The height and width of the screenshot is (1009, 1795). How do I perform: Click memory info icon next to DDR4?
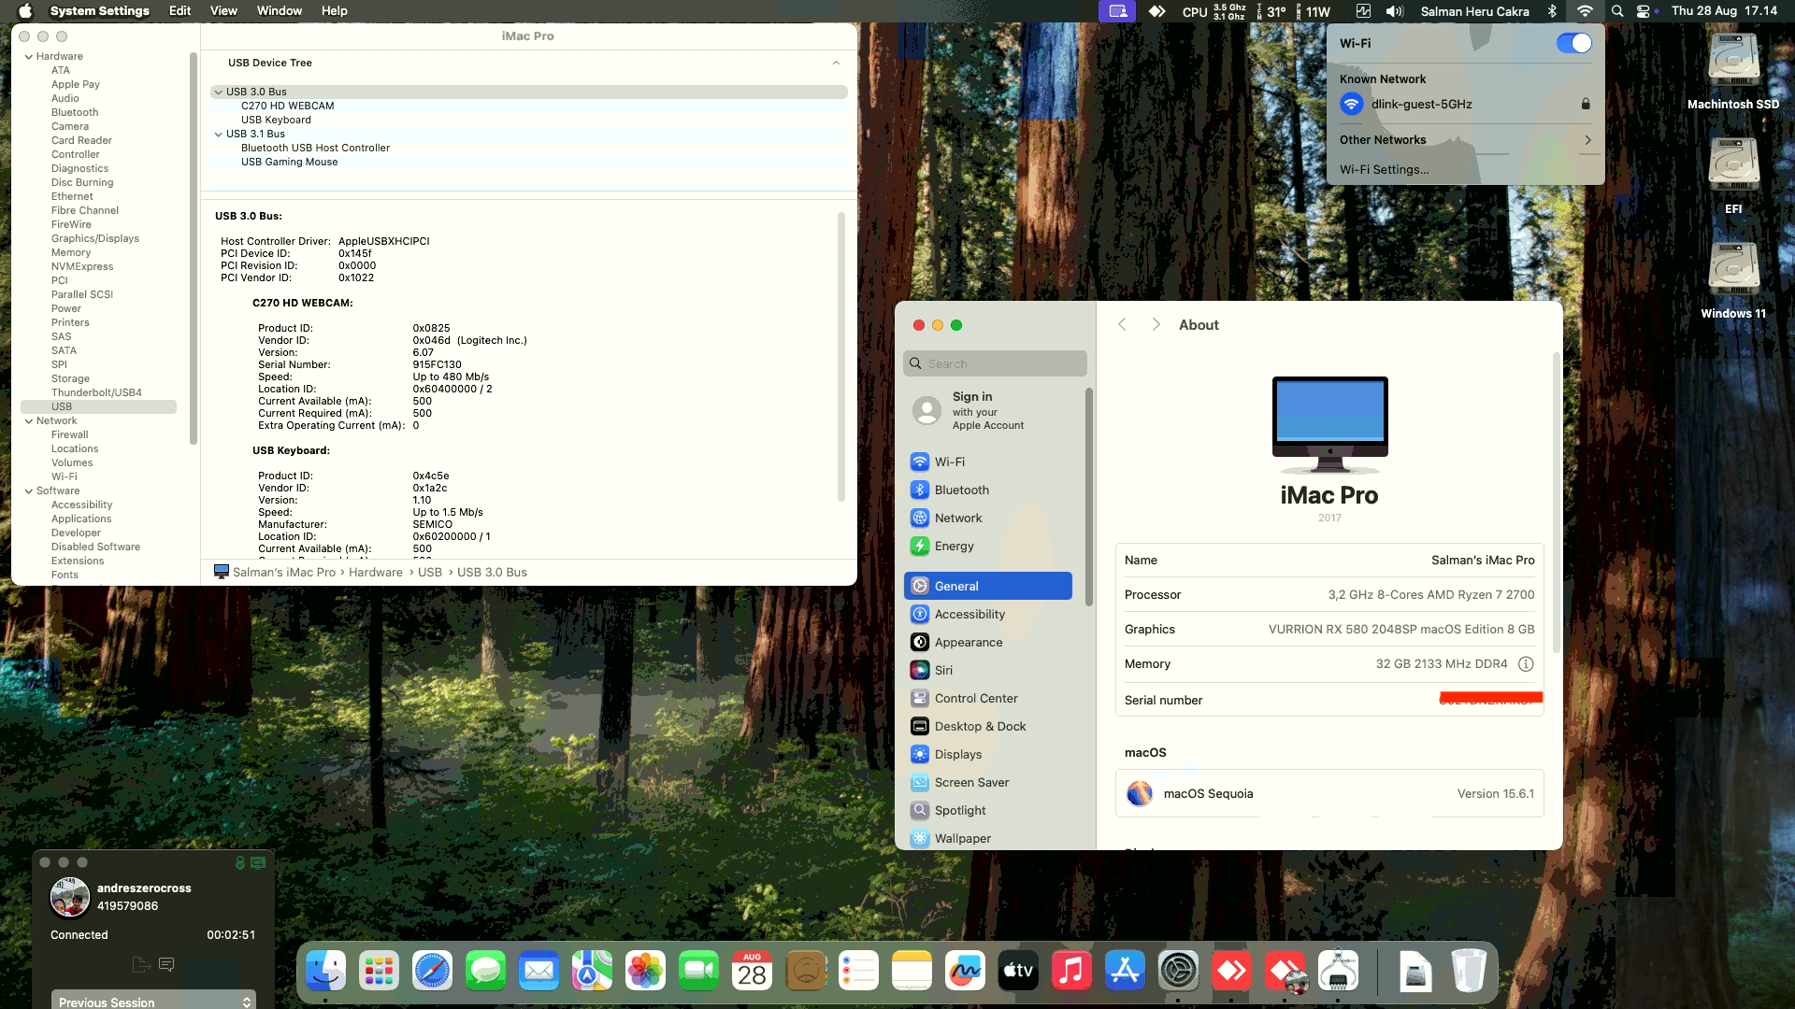pos(1526,664)
